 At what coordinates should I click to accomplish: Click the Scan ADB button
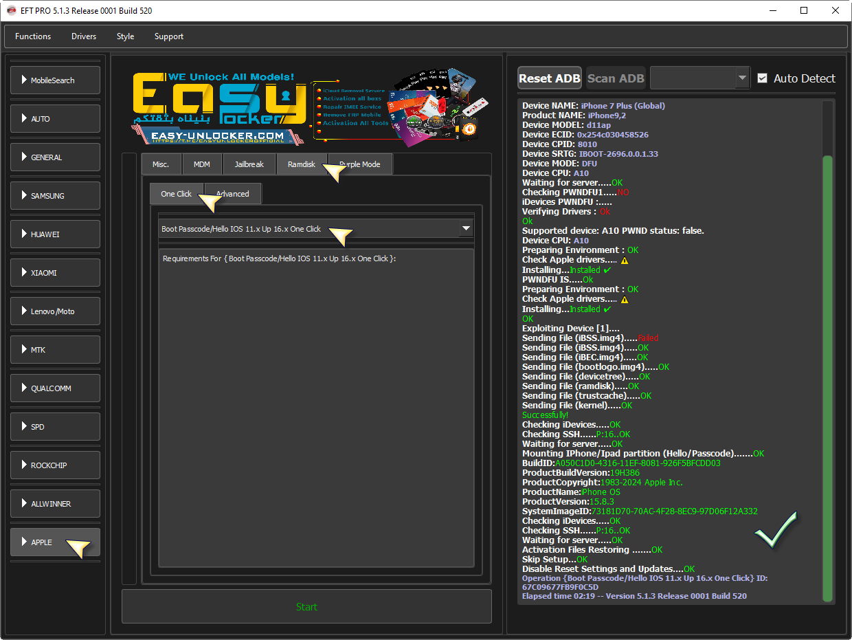pos(616,78)
